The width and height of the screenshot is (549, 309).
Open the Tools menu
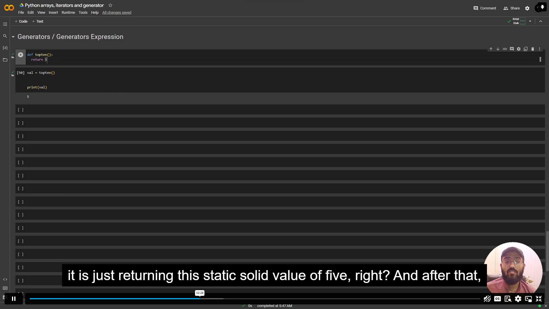point(83,13)
